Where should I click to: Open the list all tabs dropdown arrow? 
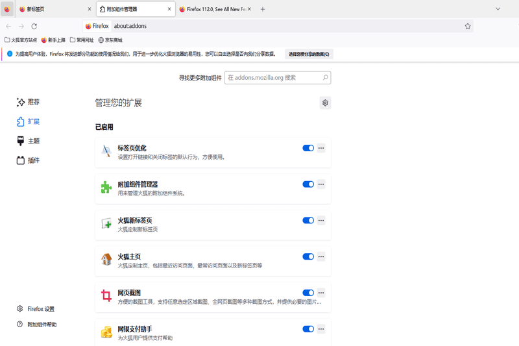(498, 9)
